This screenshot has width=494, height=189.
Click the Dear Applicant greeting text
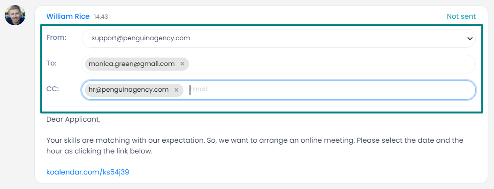(x=73, y=119)
